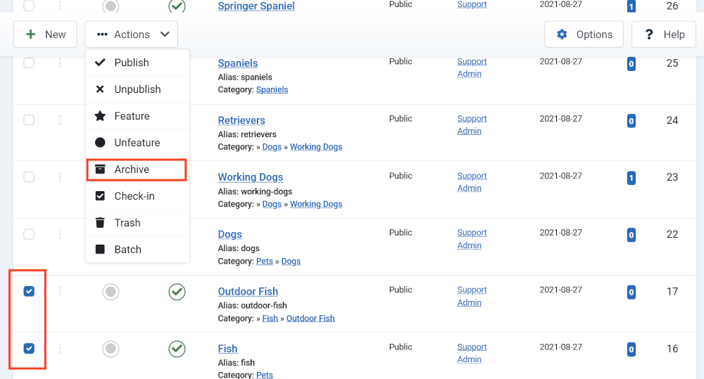
Task: Click the question mark Help icon
Action: (x=649, y=34)
